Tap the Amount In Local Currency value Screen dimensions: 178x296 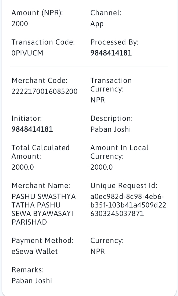(x=102, y=167)
